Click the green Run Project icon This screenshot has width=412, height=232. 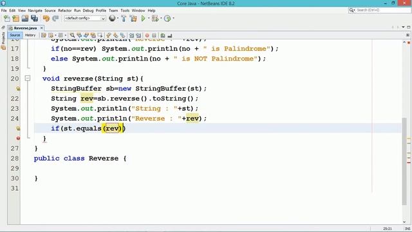click(144, 19)
